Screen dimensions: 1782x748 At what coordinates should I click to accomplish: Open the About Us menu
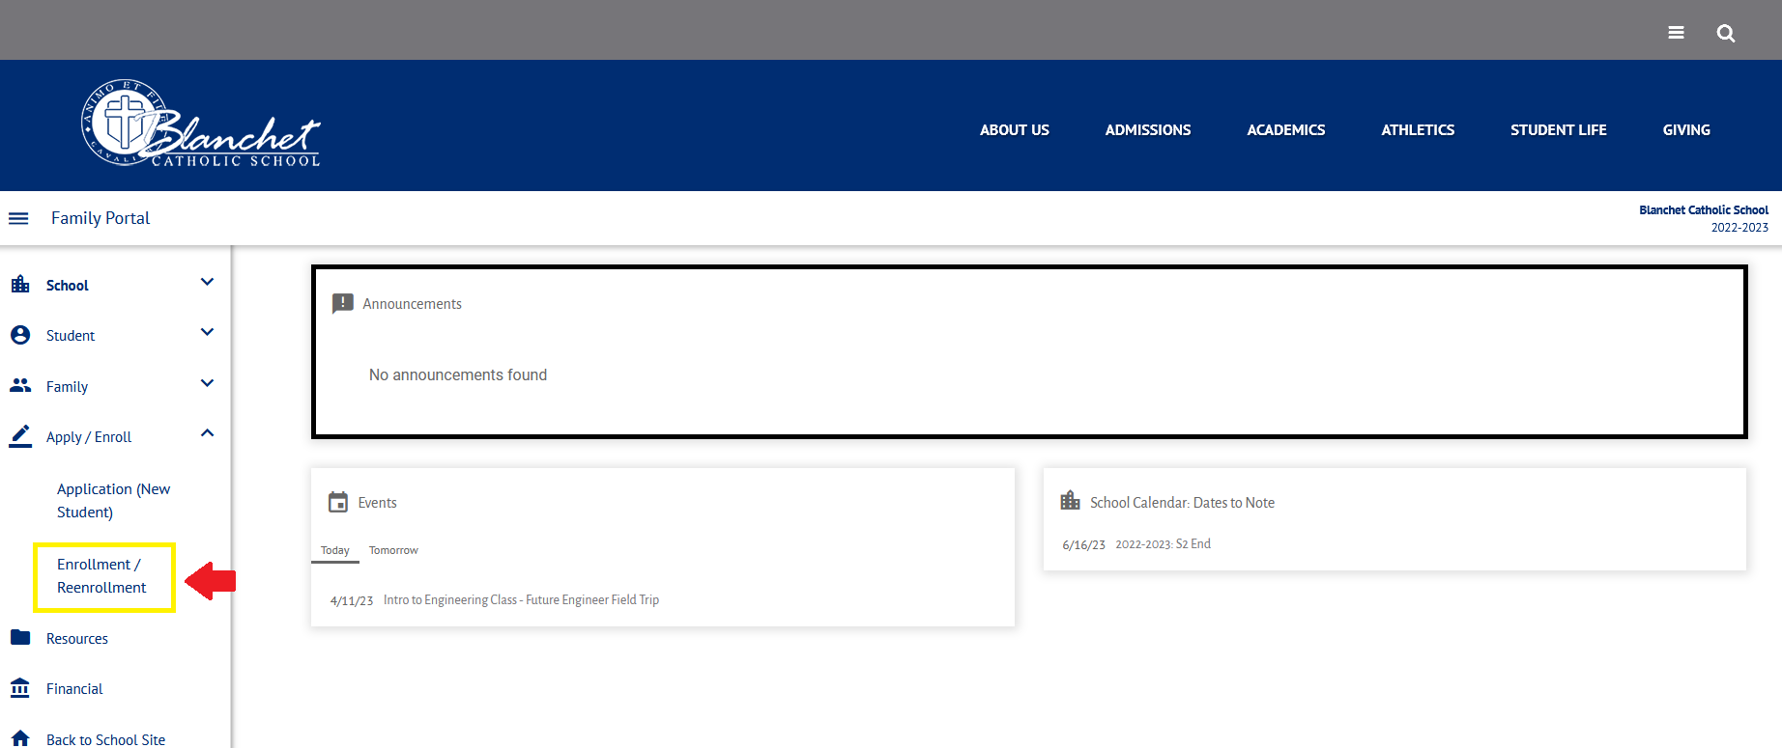1015,130
